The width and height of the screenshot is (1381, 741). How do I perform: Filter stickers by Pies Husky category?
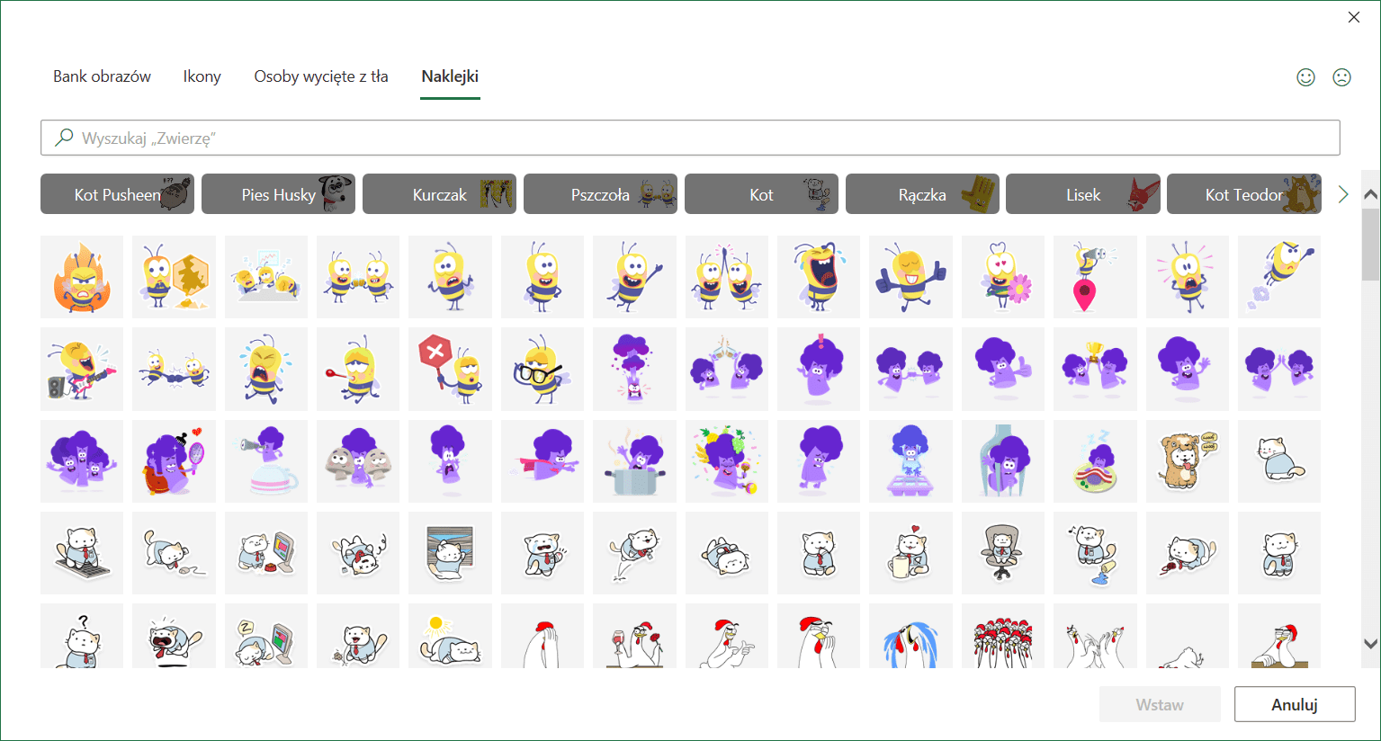278,194
